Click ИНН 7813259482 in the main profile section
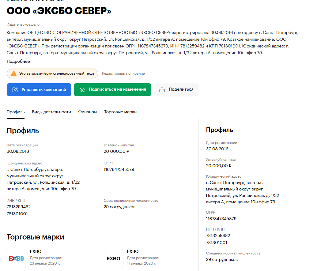 click(19, 207)
